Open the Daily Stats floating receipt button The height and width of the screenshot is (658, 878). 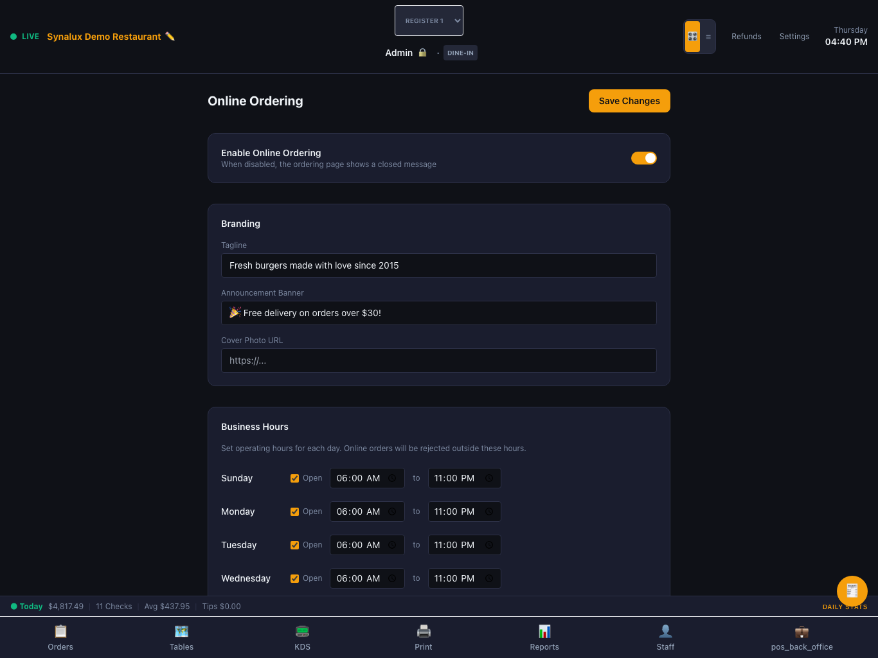pyautogui.click(x=852, y=591)
